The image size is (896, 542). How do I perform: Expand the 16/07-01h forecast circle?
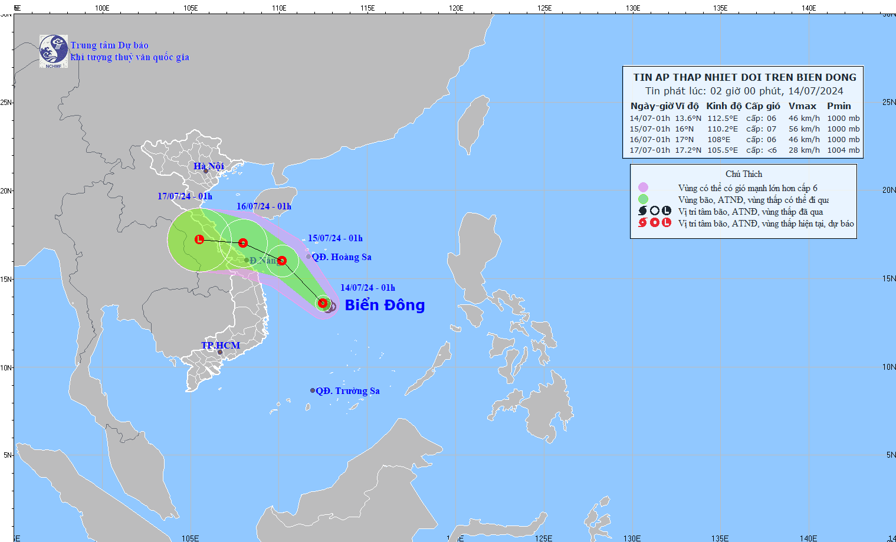tap(243, 244)
